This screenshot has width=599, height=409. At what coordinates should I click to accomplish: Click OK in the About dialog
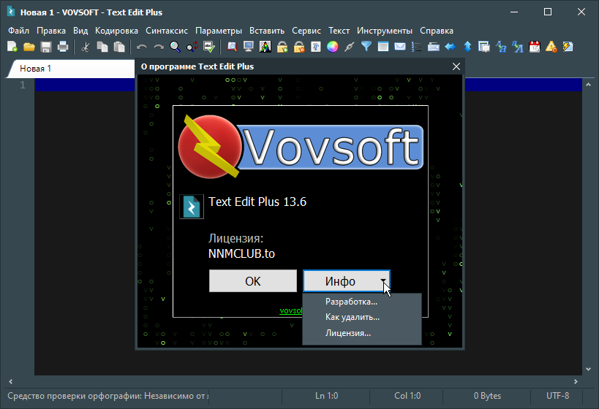[x=253, y=281]
